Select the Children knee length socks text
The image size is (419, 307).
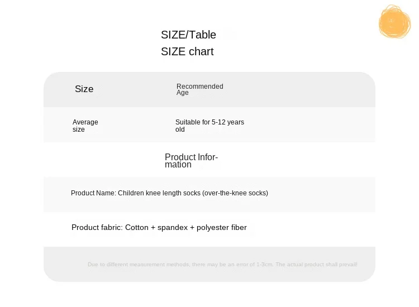159,193
